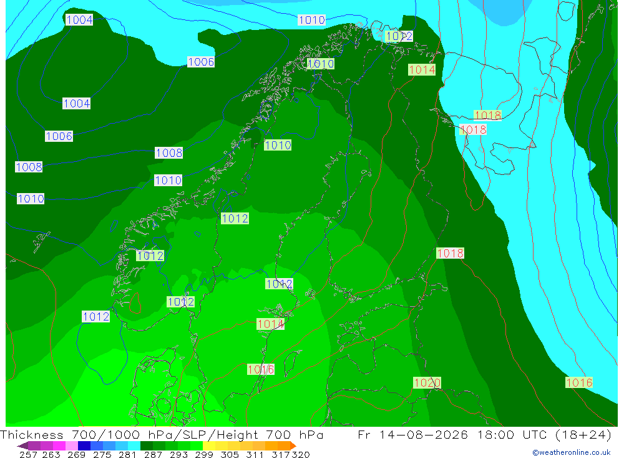Viewport: 624px width, 458px height.
Task: Click the 305 legend value
Action: [229, 454]
